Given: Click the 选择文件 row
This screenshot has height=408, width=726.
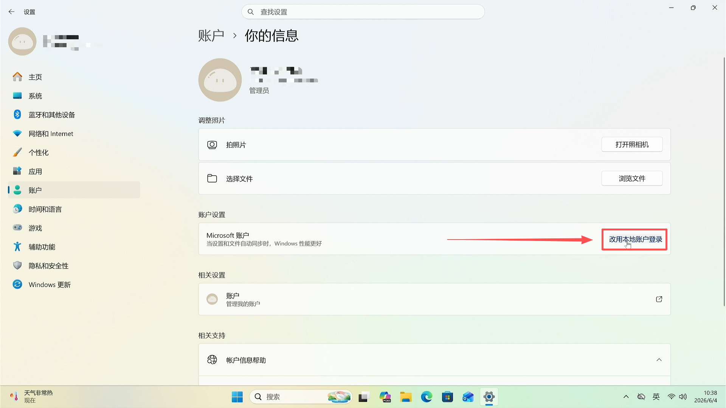Looking at the screenshot, I should point(434,178).
